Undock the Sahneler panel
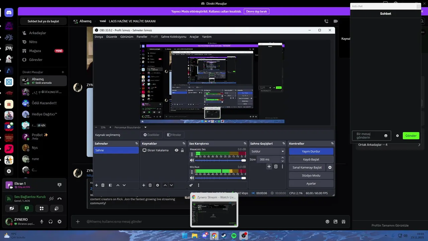The width and height of the screenshot is (428, 241). (136, 144)
